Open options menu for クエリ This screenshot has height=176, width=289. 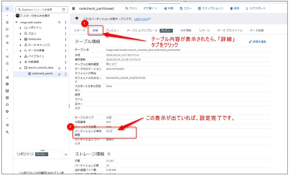pyautogui.click(x=66, y=34)
